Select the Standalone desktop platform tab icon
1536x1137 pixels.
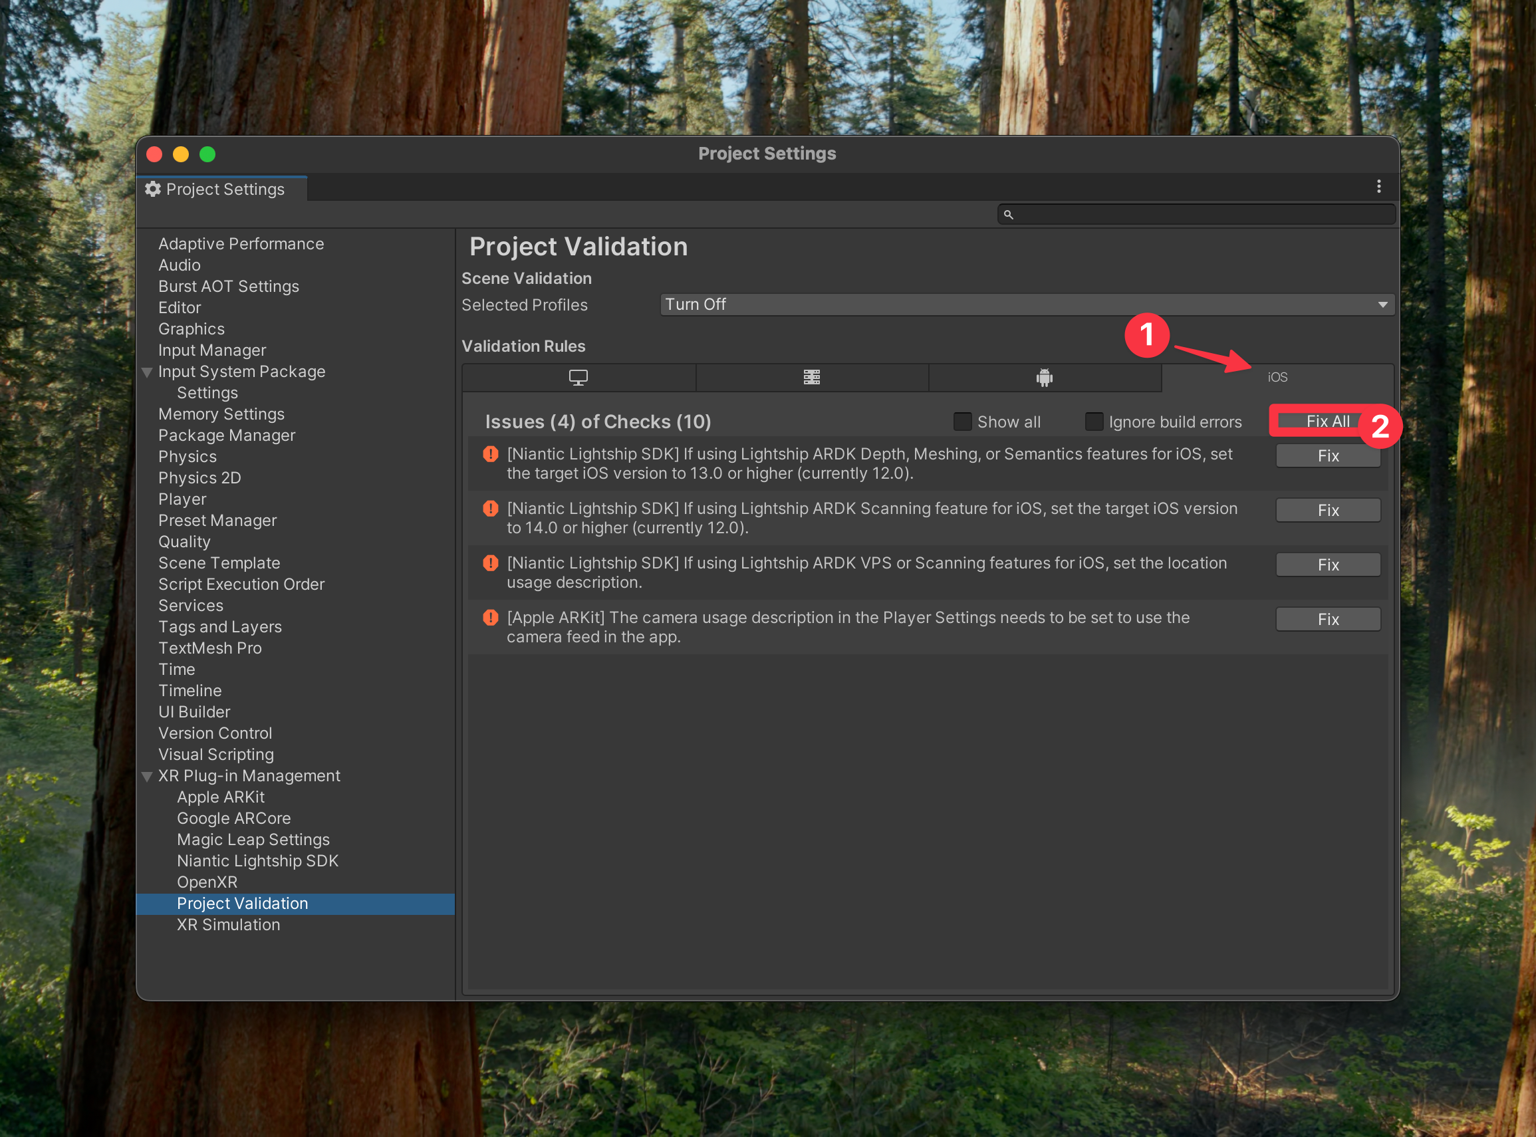pos(578,377)
